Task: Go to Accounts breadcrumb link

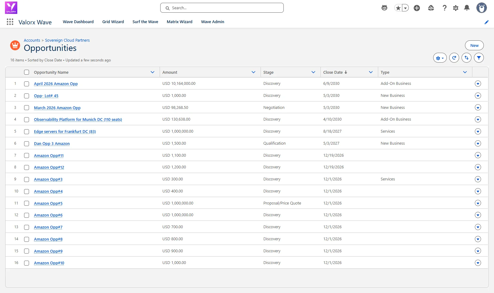Action: [x=32, y=40]
